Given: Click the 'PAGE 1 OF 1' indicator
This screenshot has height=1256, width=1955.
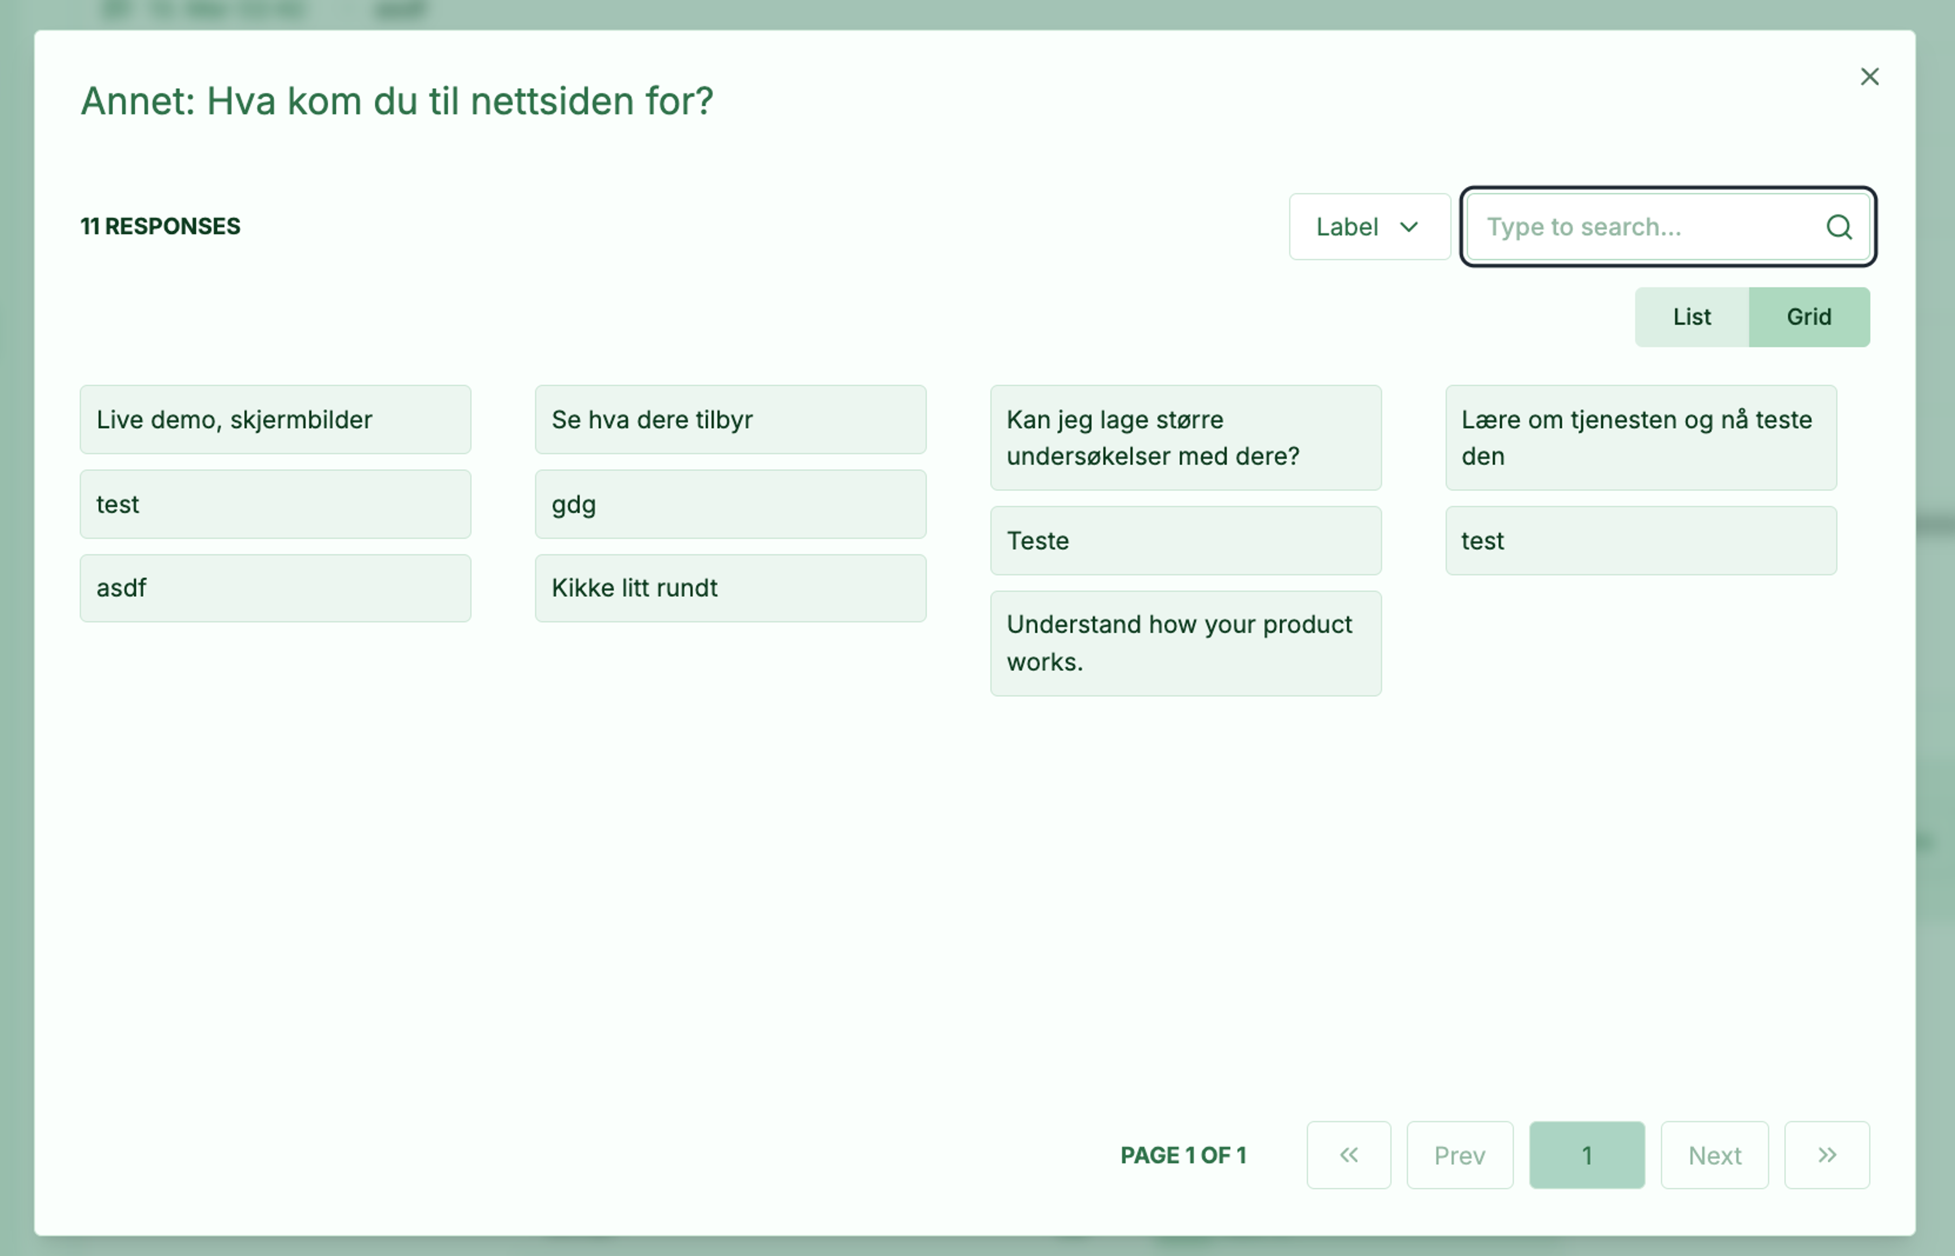Looking at the screenshot, I should click(1183, 1155).
